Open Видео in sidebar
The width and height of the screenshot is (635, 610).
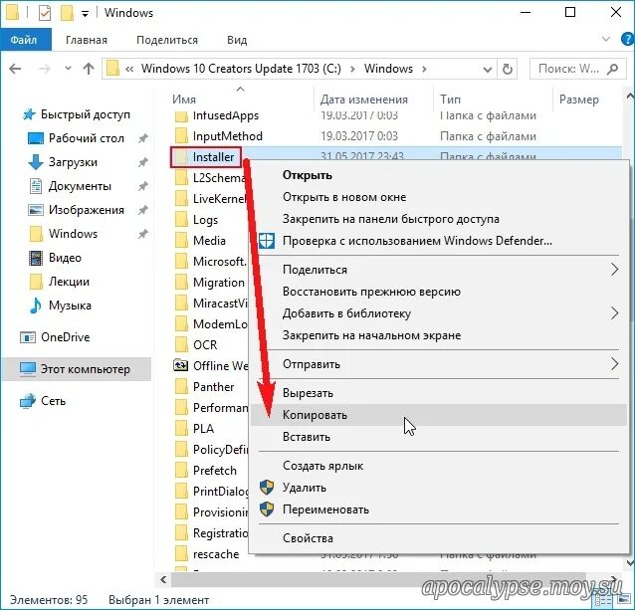65,258
